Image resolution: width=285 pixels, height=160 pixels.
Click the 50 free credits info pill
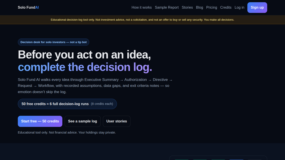point(67,104)
